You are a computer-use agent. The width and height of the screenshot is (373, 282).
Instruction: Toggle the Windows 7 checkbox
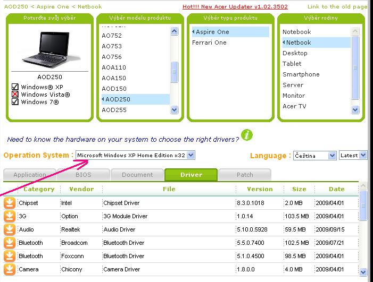(x=15, y=102)
